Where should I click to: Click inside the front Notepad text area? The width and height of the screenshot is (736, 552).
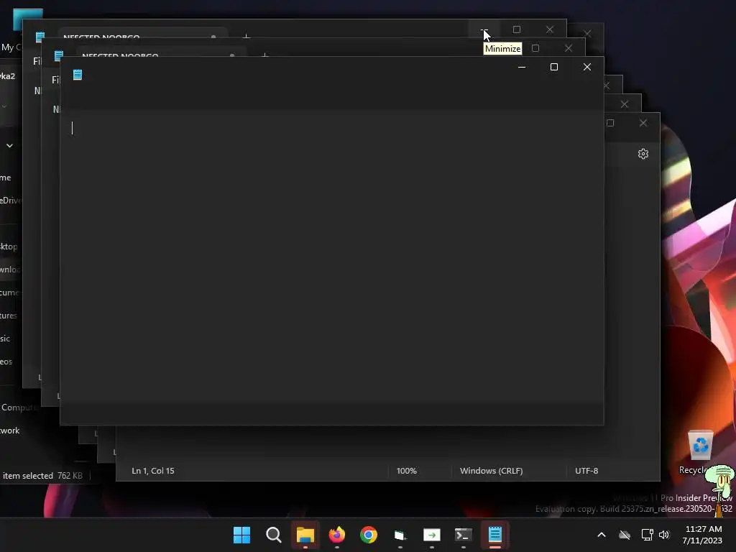coord(332,256)
